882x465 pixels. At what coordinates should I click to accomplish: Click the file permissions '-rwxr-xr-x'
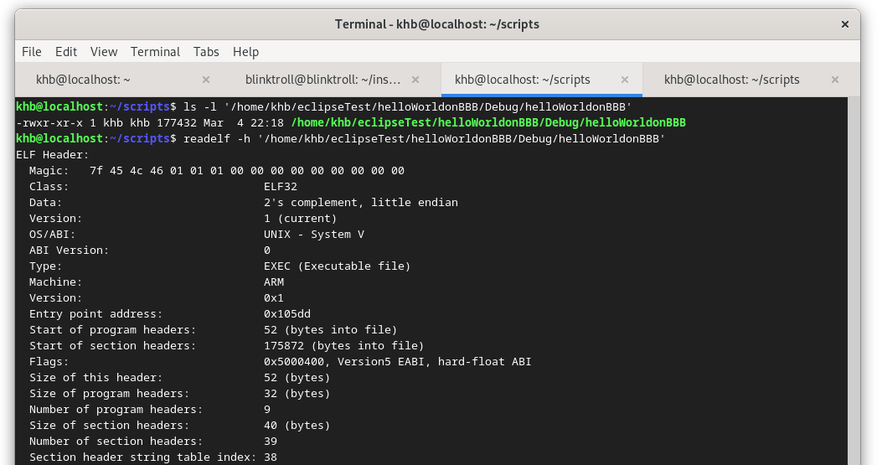(x=49, y=122)
